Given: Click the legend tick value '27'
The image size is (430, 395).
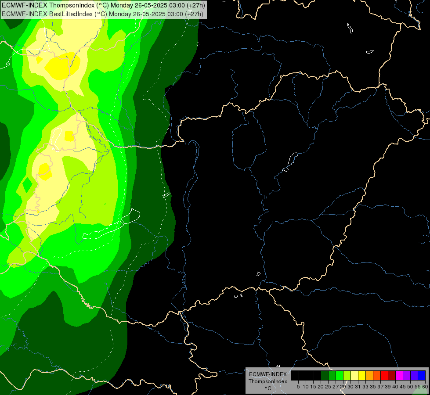Looking at the screenshot, I should click(336, 387).
